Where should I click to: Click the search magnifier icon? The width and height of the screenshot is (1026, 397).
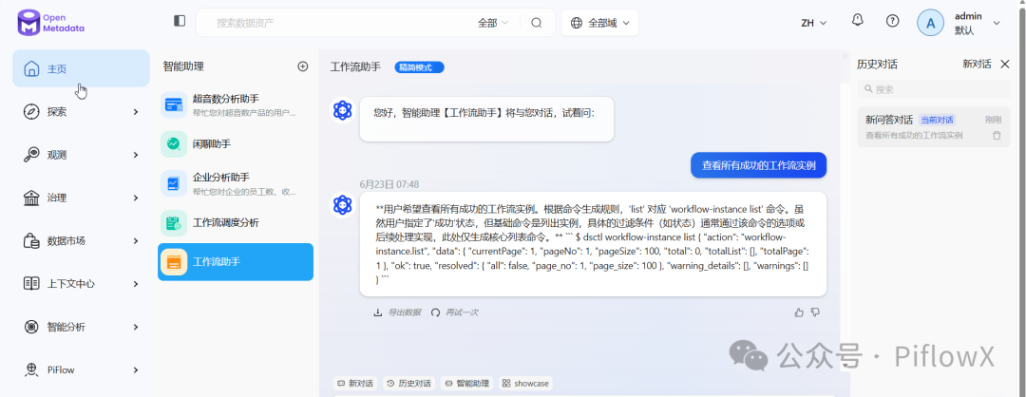click(x=537, y=23)
